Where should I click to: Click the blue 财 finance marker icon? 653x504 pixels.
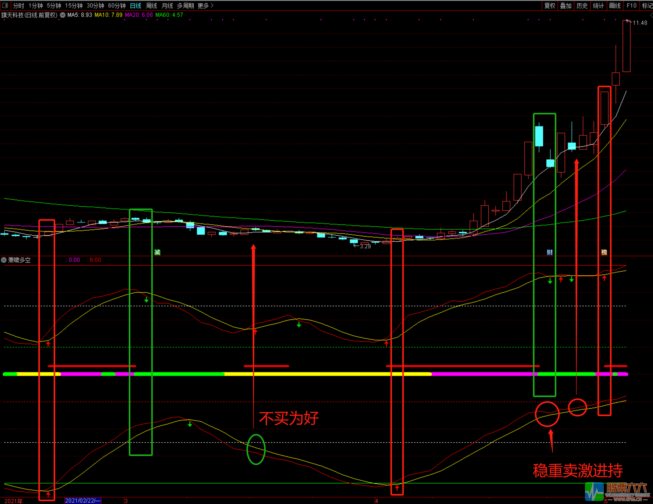pos(550,252)
